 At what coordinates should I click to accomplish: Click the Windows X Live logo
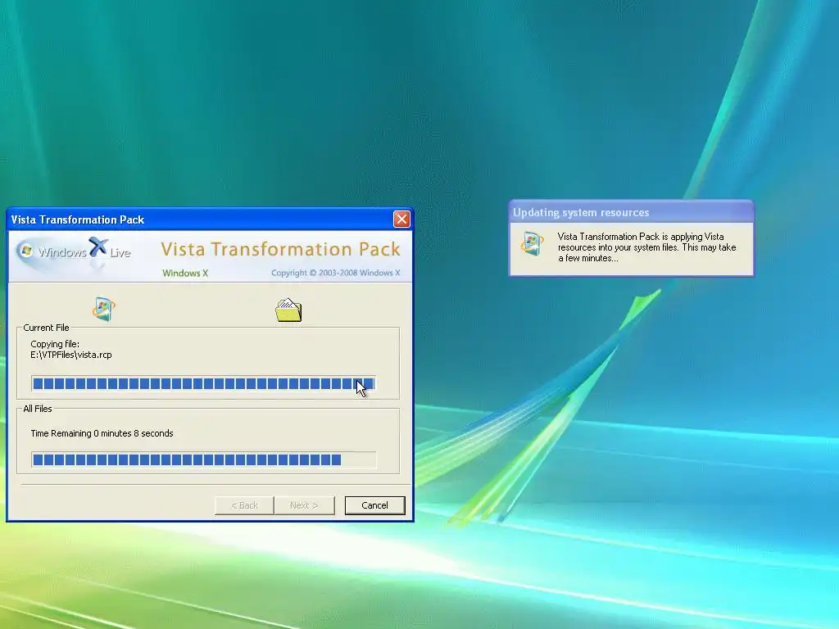click(x=74, y=251)
